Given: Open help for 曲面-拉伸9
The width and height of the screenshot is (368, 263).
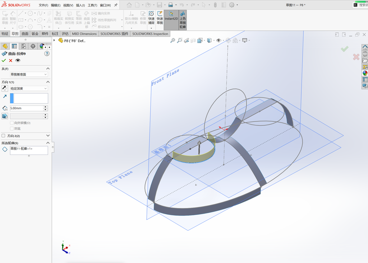Looking at the screenshot, I should coord(47,54).
